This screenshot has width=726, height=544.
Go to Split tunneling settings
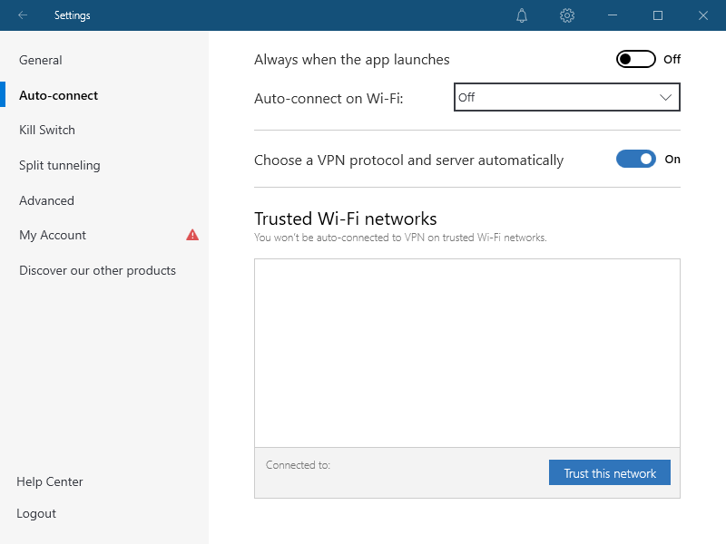click(59, 165)
